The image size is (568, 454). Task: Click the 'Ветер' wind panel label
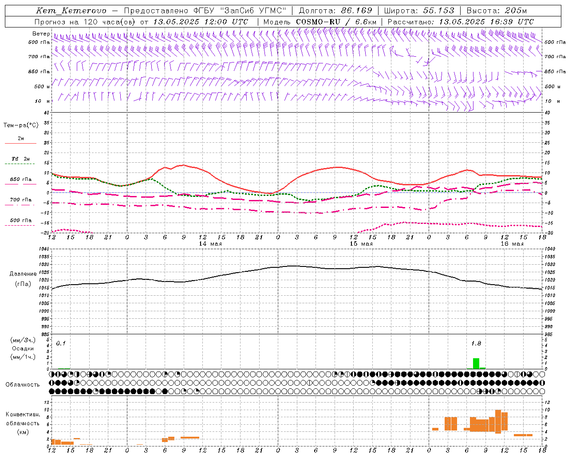pyautogui.click(x=41, y=34)
